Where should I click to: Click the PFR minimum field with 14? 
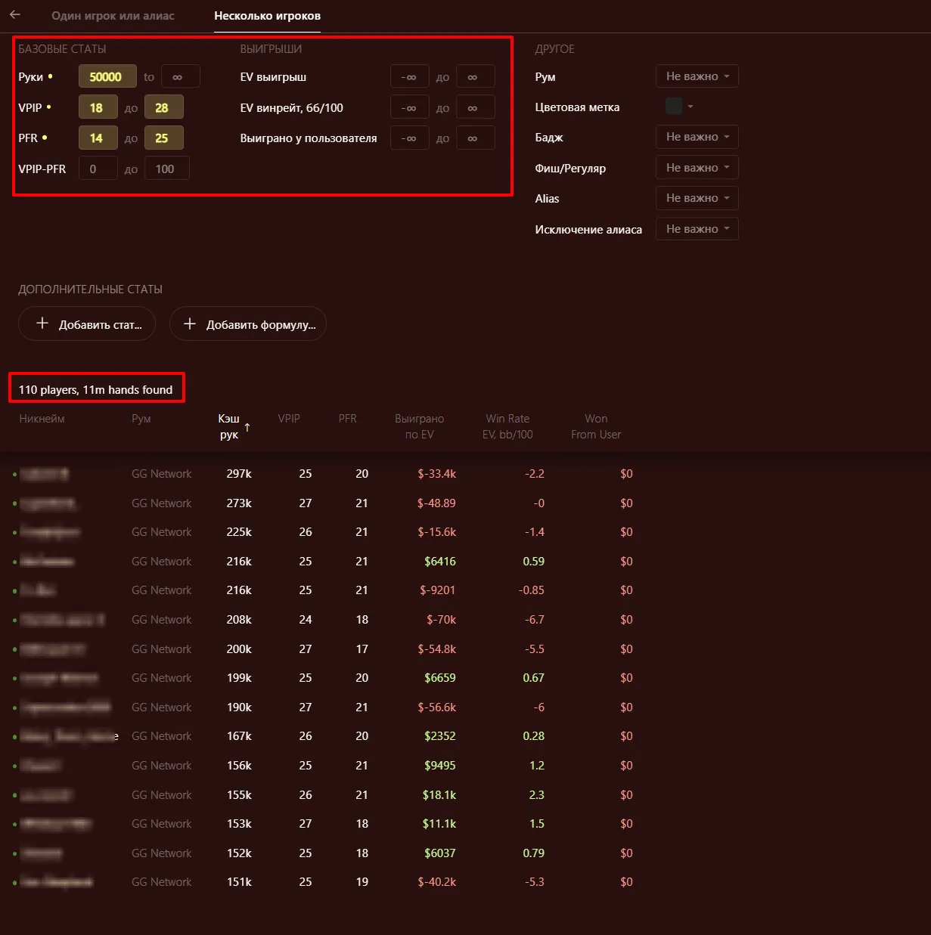[98, 138]
